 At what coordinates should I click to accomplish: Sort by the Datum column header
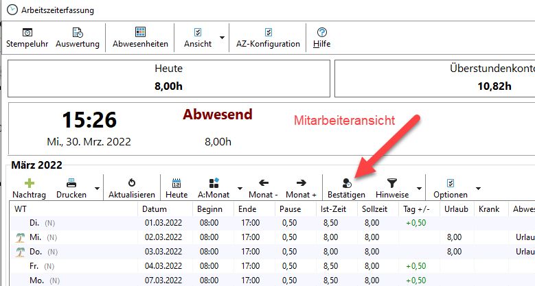pyautogui.click(x=163, y=208)
